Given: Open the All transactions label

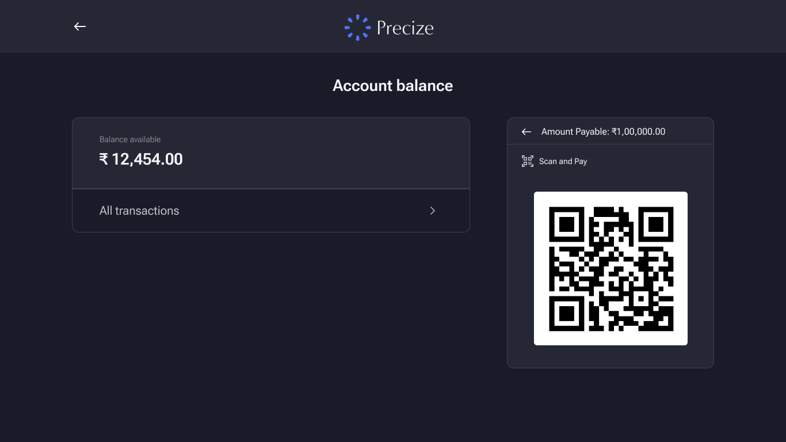Looking at the screenshot, I should point(139,211).
